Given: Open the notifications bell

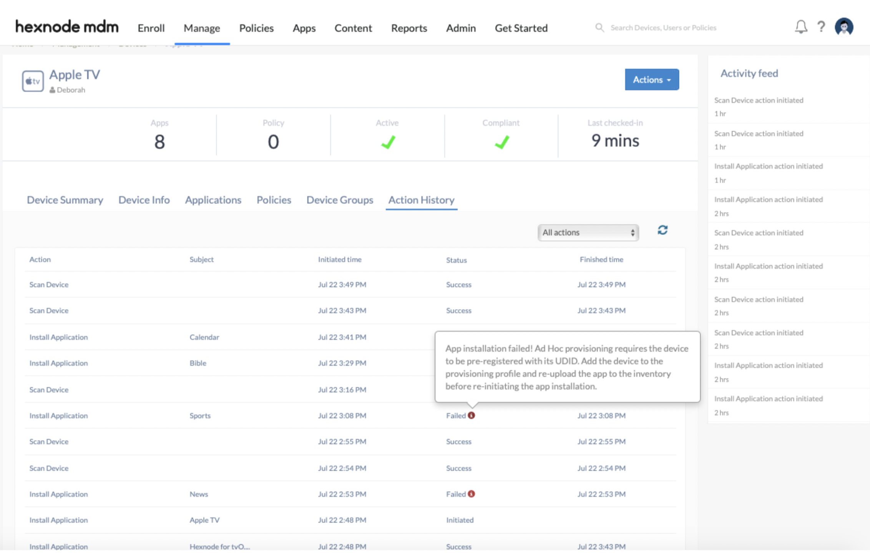Looking at the screenshot, I should (801, 27).
